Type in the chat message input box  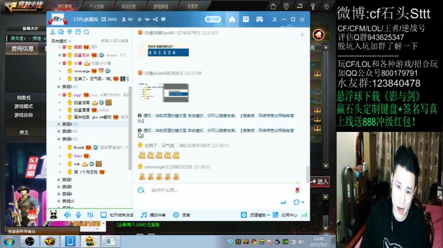pos(219,190)
